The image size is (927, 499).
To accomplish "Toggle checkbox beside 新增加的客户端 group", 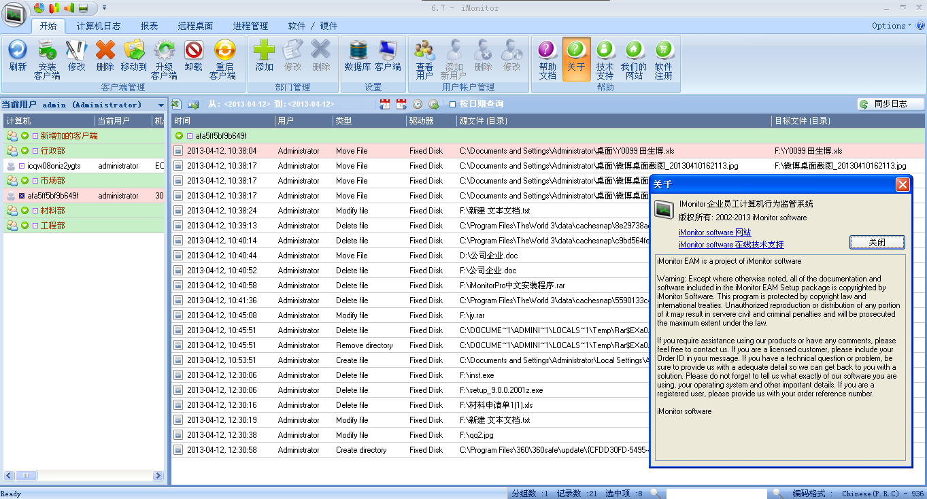I will (x=35, y=136).
